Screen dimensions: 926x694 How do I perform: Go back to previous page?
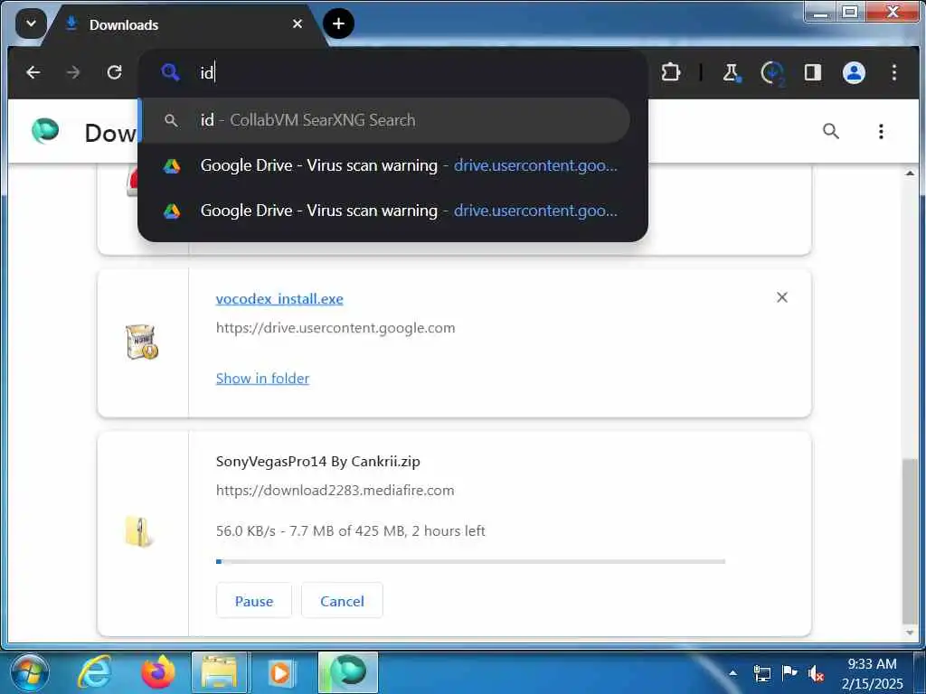tap(33, 72)
